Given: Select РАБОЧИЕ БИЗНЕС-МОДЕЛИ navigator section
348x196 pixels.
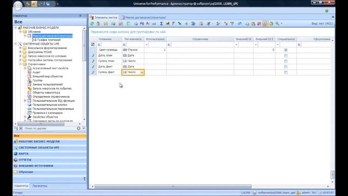Looking at the screenshot, I should tap(49, 142).
